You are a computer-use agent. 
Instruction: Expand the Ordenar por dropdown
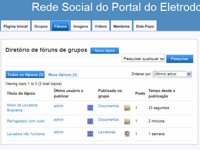[x=172, y=74]
